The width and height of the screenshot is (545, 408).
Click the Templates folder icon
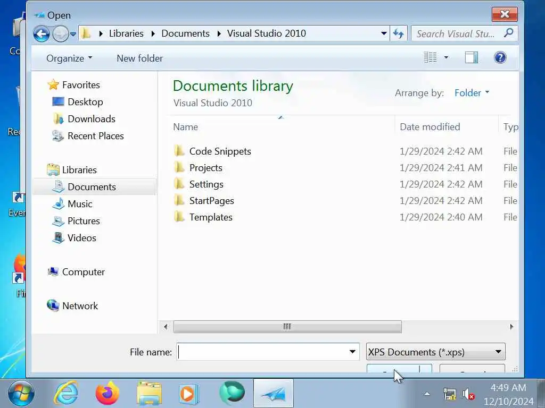[179, 217]
